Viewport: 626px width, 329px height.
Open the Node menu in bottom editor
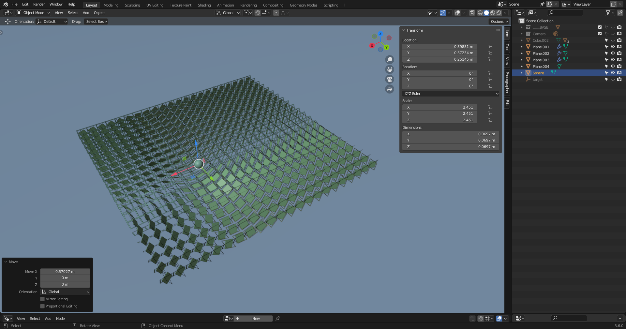[x=60, y=319]
